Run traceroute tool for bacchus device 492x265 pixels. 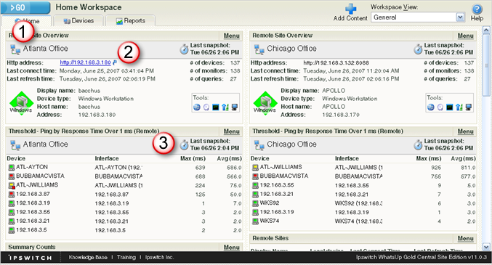pyautogui.click(x=225, y=107)
